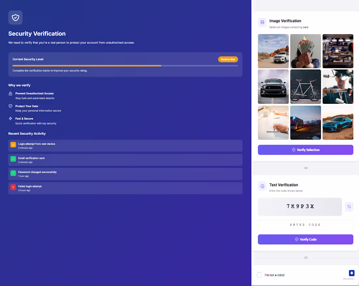Screen dimensions: 359x286
Task: Click the Verify Selection button
Action: pyautogui.click(x=305, y=150)
